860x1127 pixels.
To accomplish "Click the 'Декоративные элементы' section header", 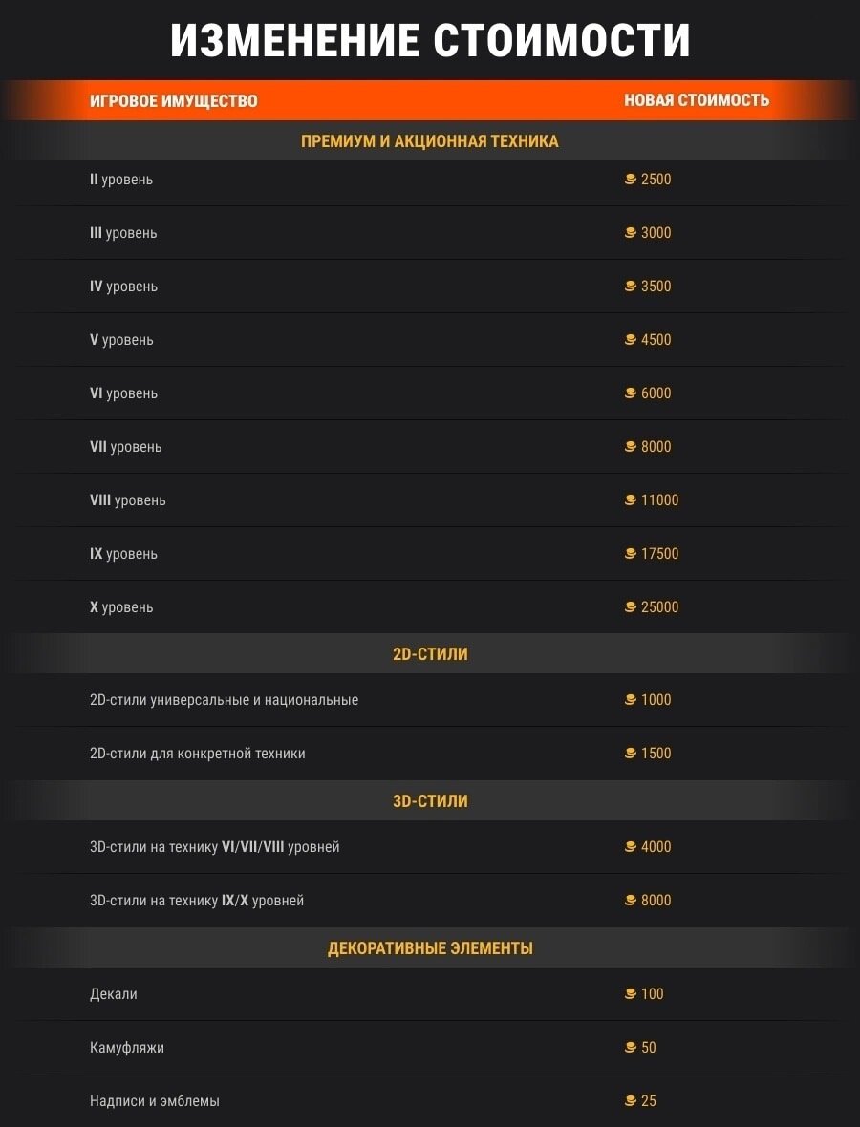I will tap(430, 948).
